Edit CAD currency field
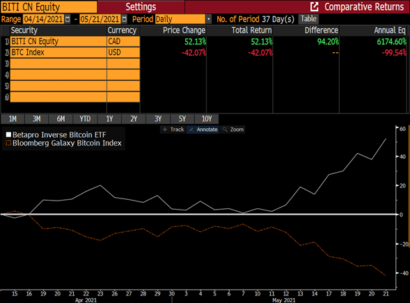The image size is (410, 303). 123,41
